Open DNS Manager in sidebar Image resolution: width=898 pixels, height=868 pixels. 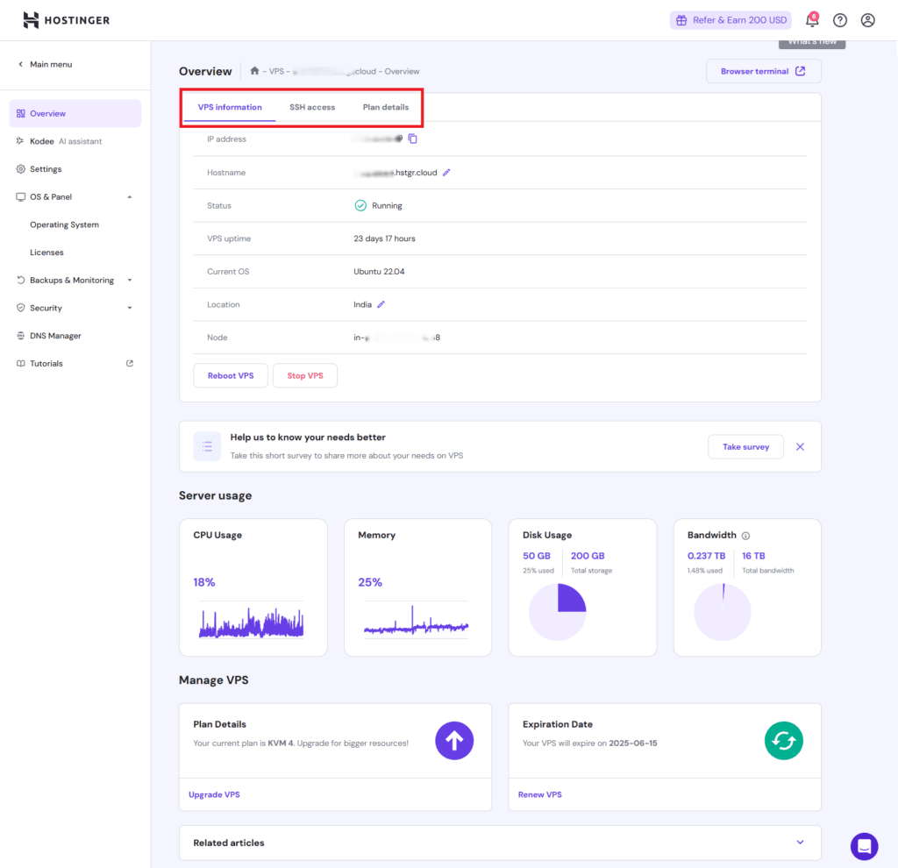pos(55,336)
